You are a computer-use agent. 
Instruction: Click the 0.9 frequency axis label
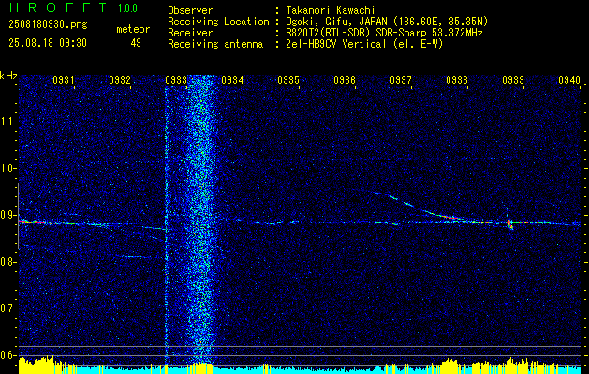tap(7, 215)
